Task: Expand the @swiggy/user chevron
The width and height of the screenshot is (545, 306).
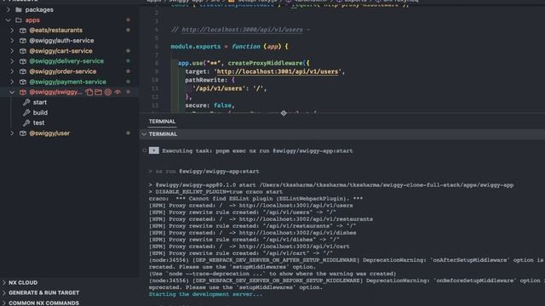Action: pyautogui.click(x=12, y=133)
